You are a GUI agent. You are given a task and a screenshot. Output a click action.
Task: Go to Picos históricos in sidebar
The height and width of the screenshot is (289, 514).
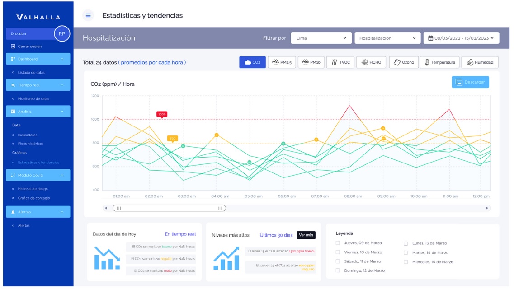(31, 144)
